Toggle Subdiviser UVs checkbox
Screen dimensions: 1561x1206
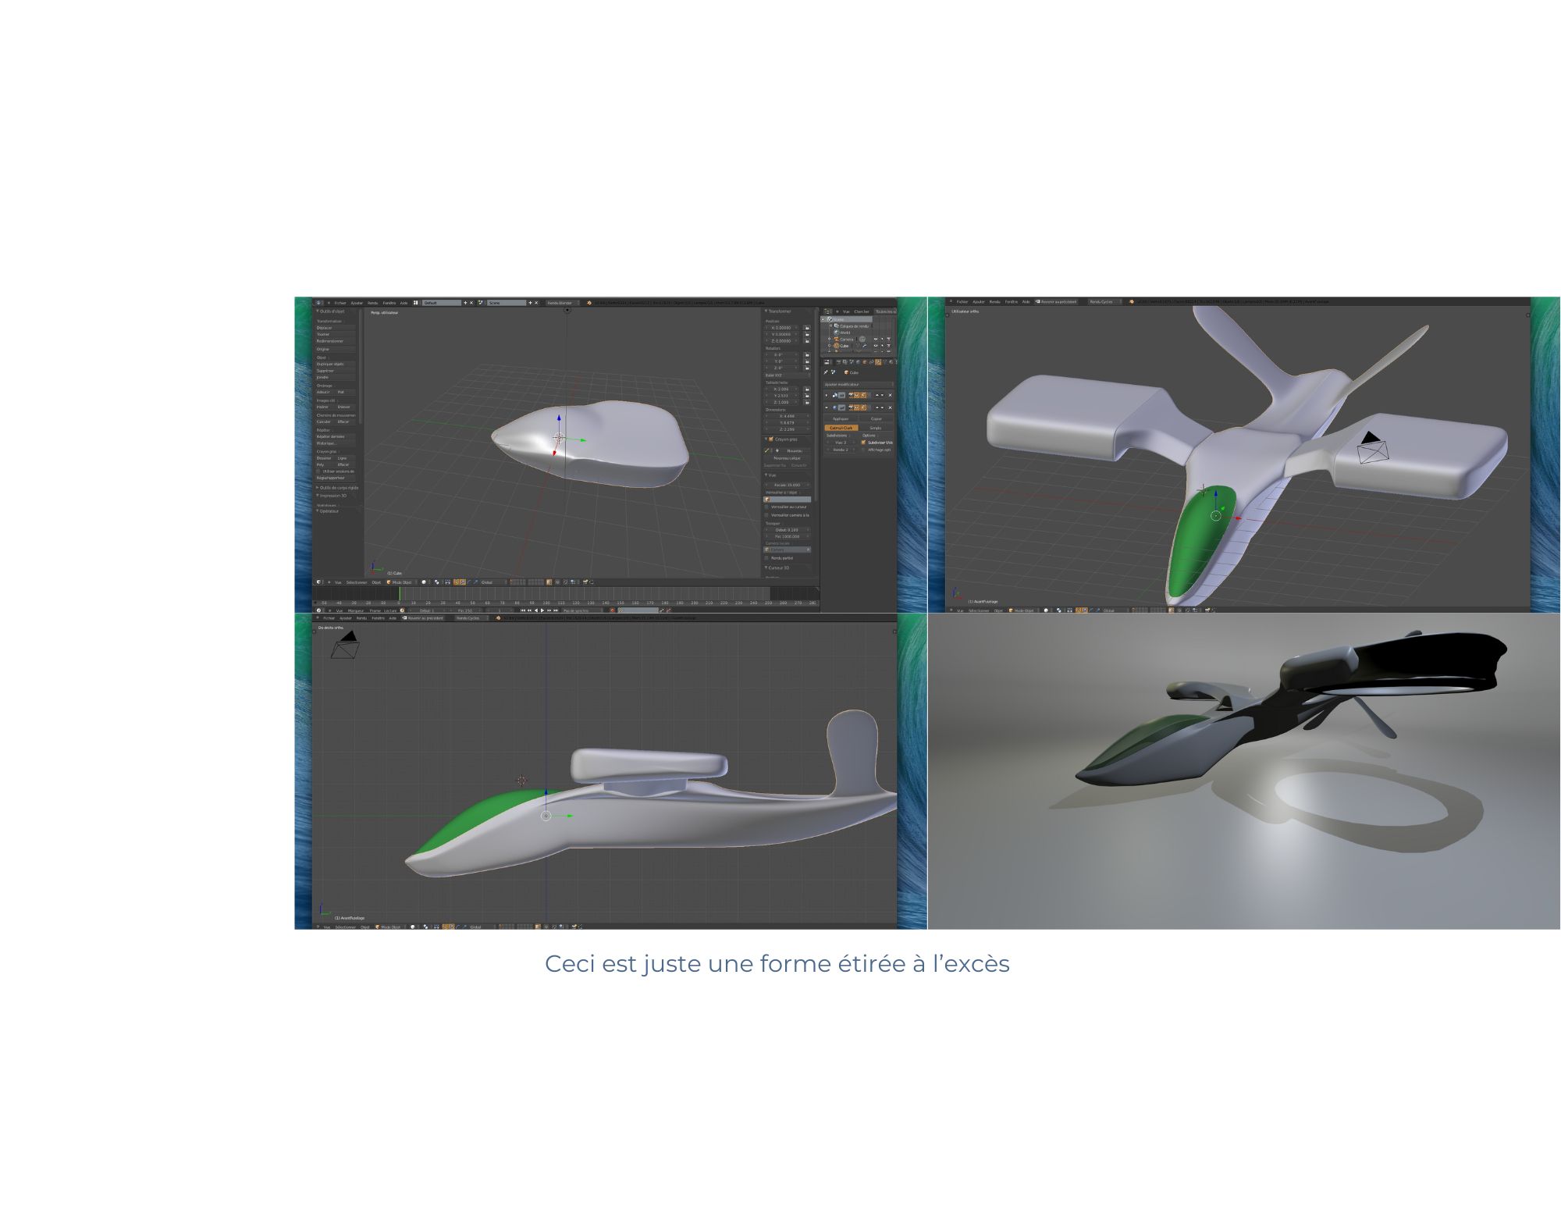(863, 443)
